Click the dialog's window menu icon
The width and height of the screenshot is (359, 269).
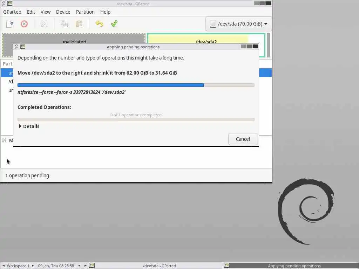pos(16,47)
